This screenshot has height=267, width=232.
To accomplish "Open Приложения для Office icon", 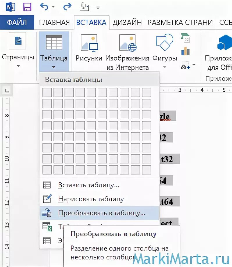I will pyautogui.click(x=224, y=42).
